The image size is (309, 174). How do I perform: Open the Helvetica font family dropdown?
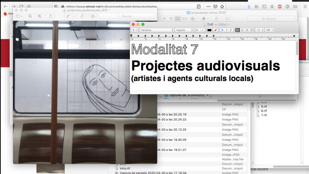click(x=157, y=30)
